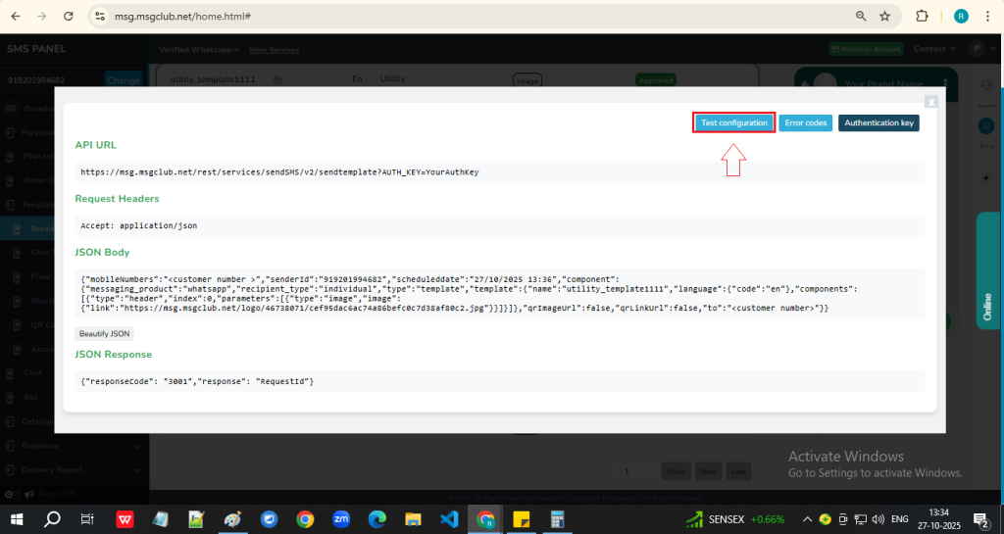Reload the page using the refresh icon
This screenshot has width=1004, height=534.
[68, 17]
